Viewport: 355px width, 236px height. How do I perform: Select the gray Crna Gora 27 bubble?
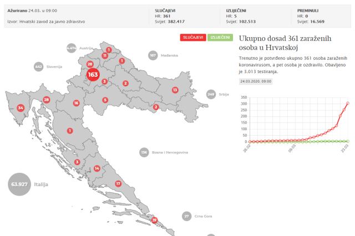tap(186, 216)
